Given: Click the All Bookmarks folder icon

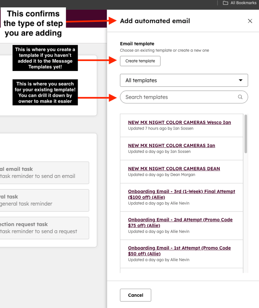Looking at the screenshot, I should (x=225, y=3).
